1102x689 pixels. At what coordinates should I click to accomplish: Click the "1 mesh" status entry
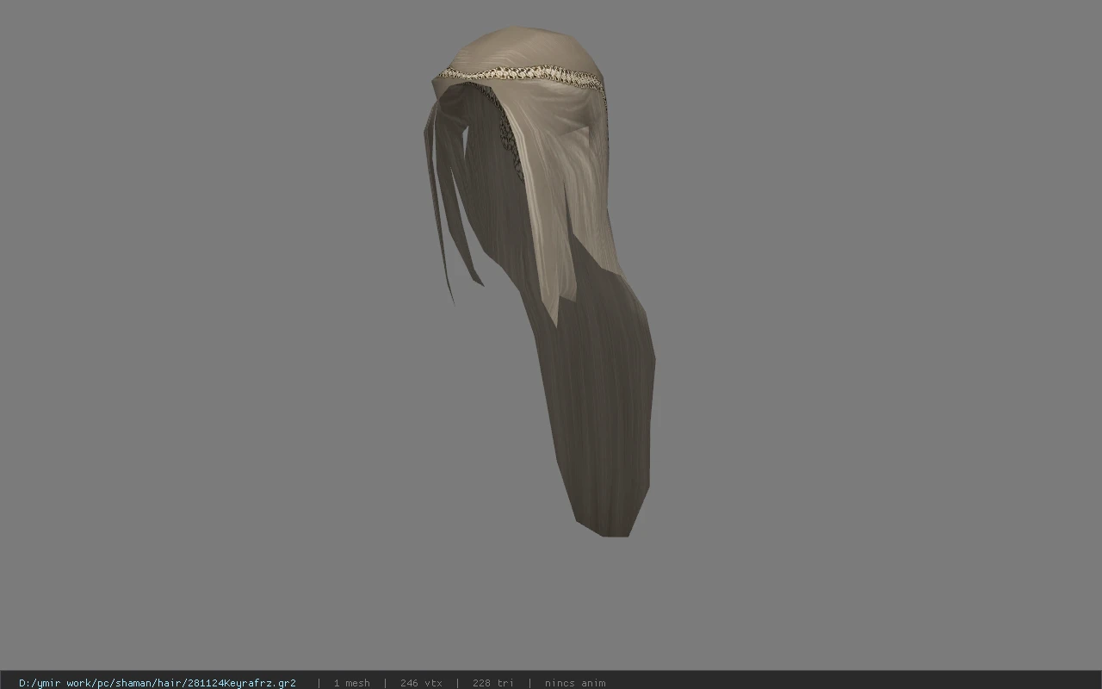[x=352, y=683]
